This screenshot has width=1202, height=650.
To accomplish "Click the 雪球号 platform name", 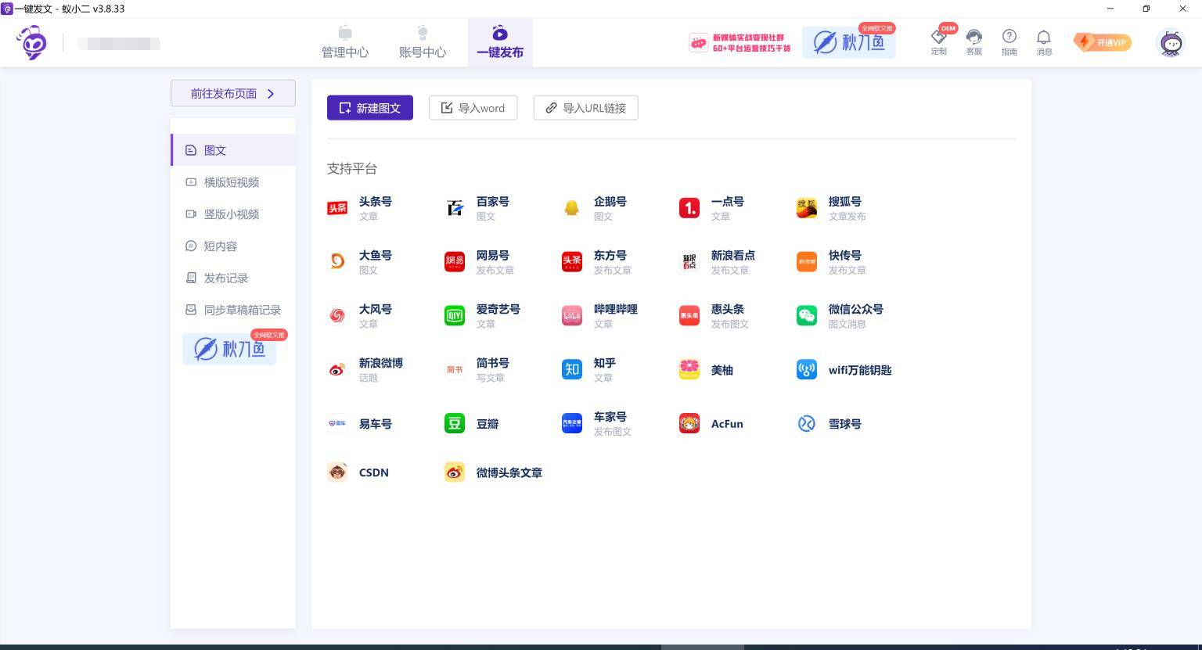I will (845, 424).
